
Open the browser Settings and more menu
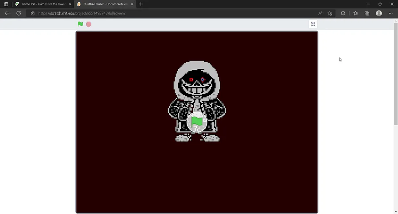tap(390, 13)
